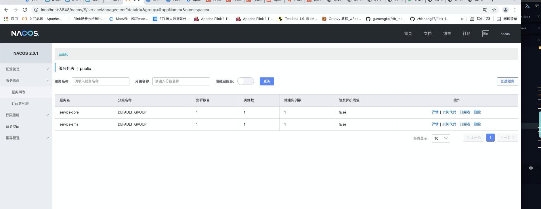Image resolution: width=541 pixels, height=209 pixels.
Task: Click the NACOS logo
Action: 25,34
